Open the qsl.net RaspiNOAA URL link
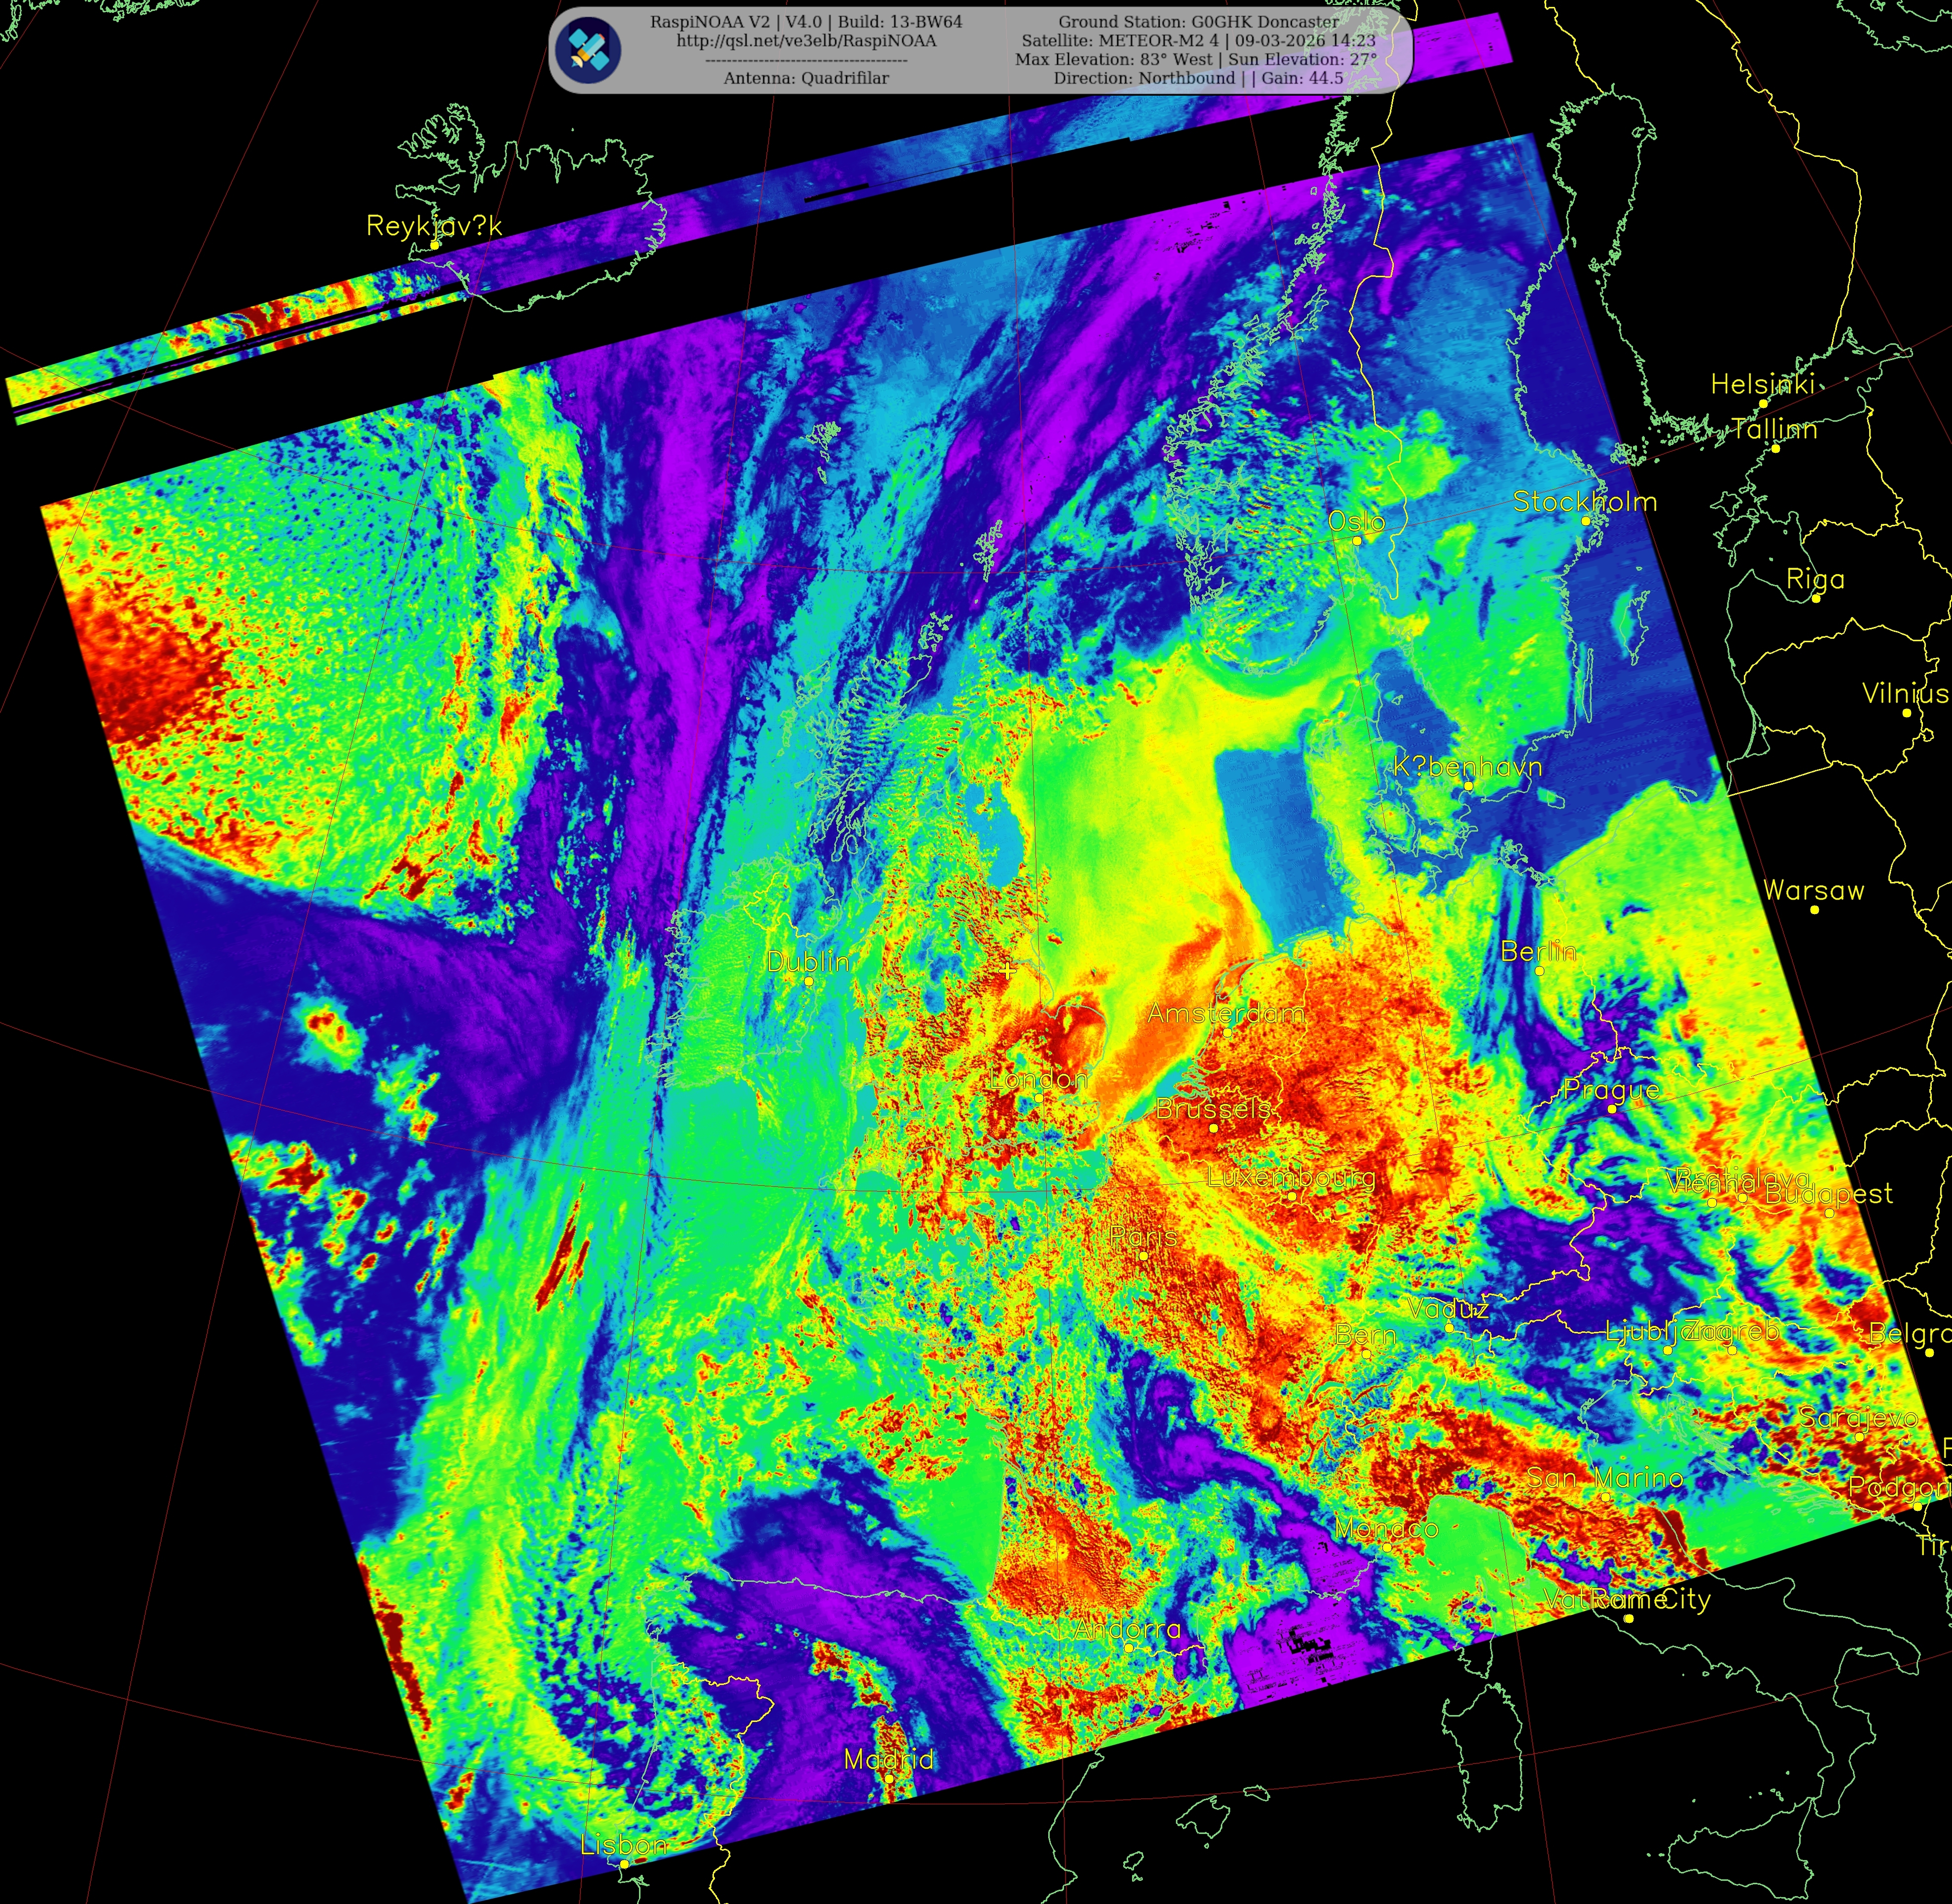 [806, 41]
